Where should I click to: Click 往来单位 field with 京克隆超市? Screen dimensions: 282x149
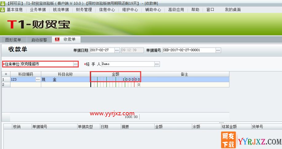[x=46, y=64]
